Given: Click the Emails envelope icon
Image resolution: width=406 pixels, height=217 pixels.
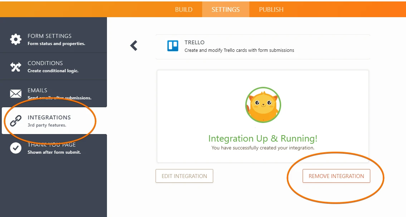Looking at the screenshot, I should click(16, 94).
